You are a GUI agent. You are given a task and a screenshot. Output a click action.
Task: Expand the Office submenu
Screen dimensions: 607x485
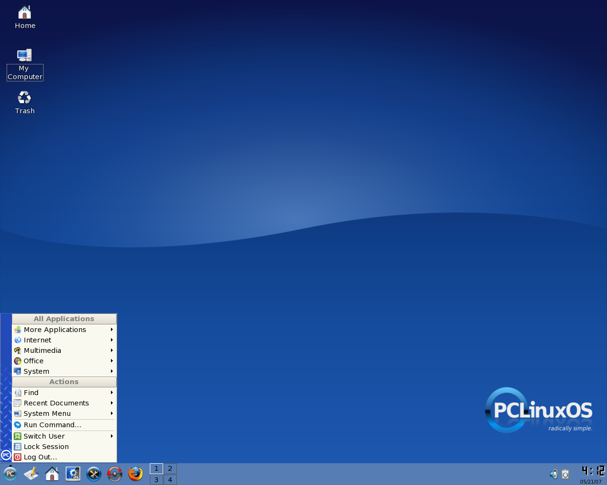tap(64, 361)
